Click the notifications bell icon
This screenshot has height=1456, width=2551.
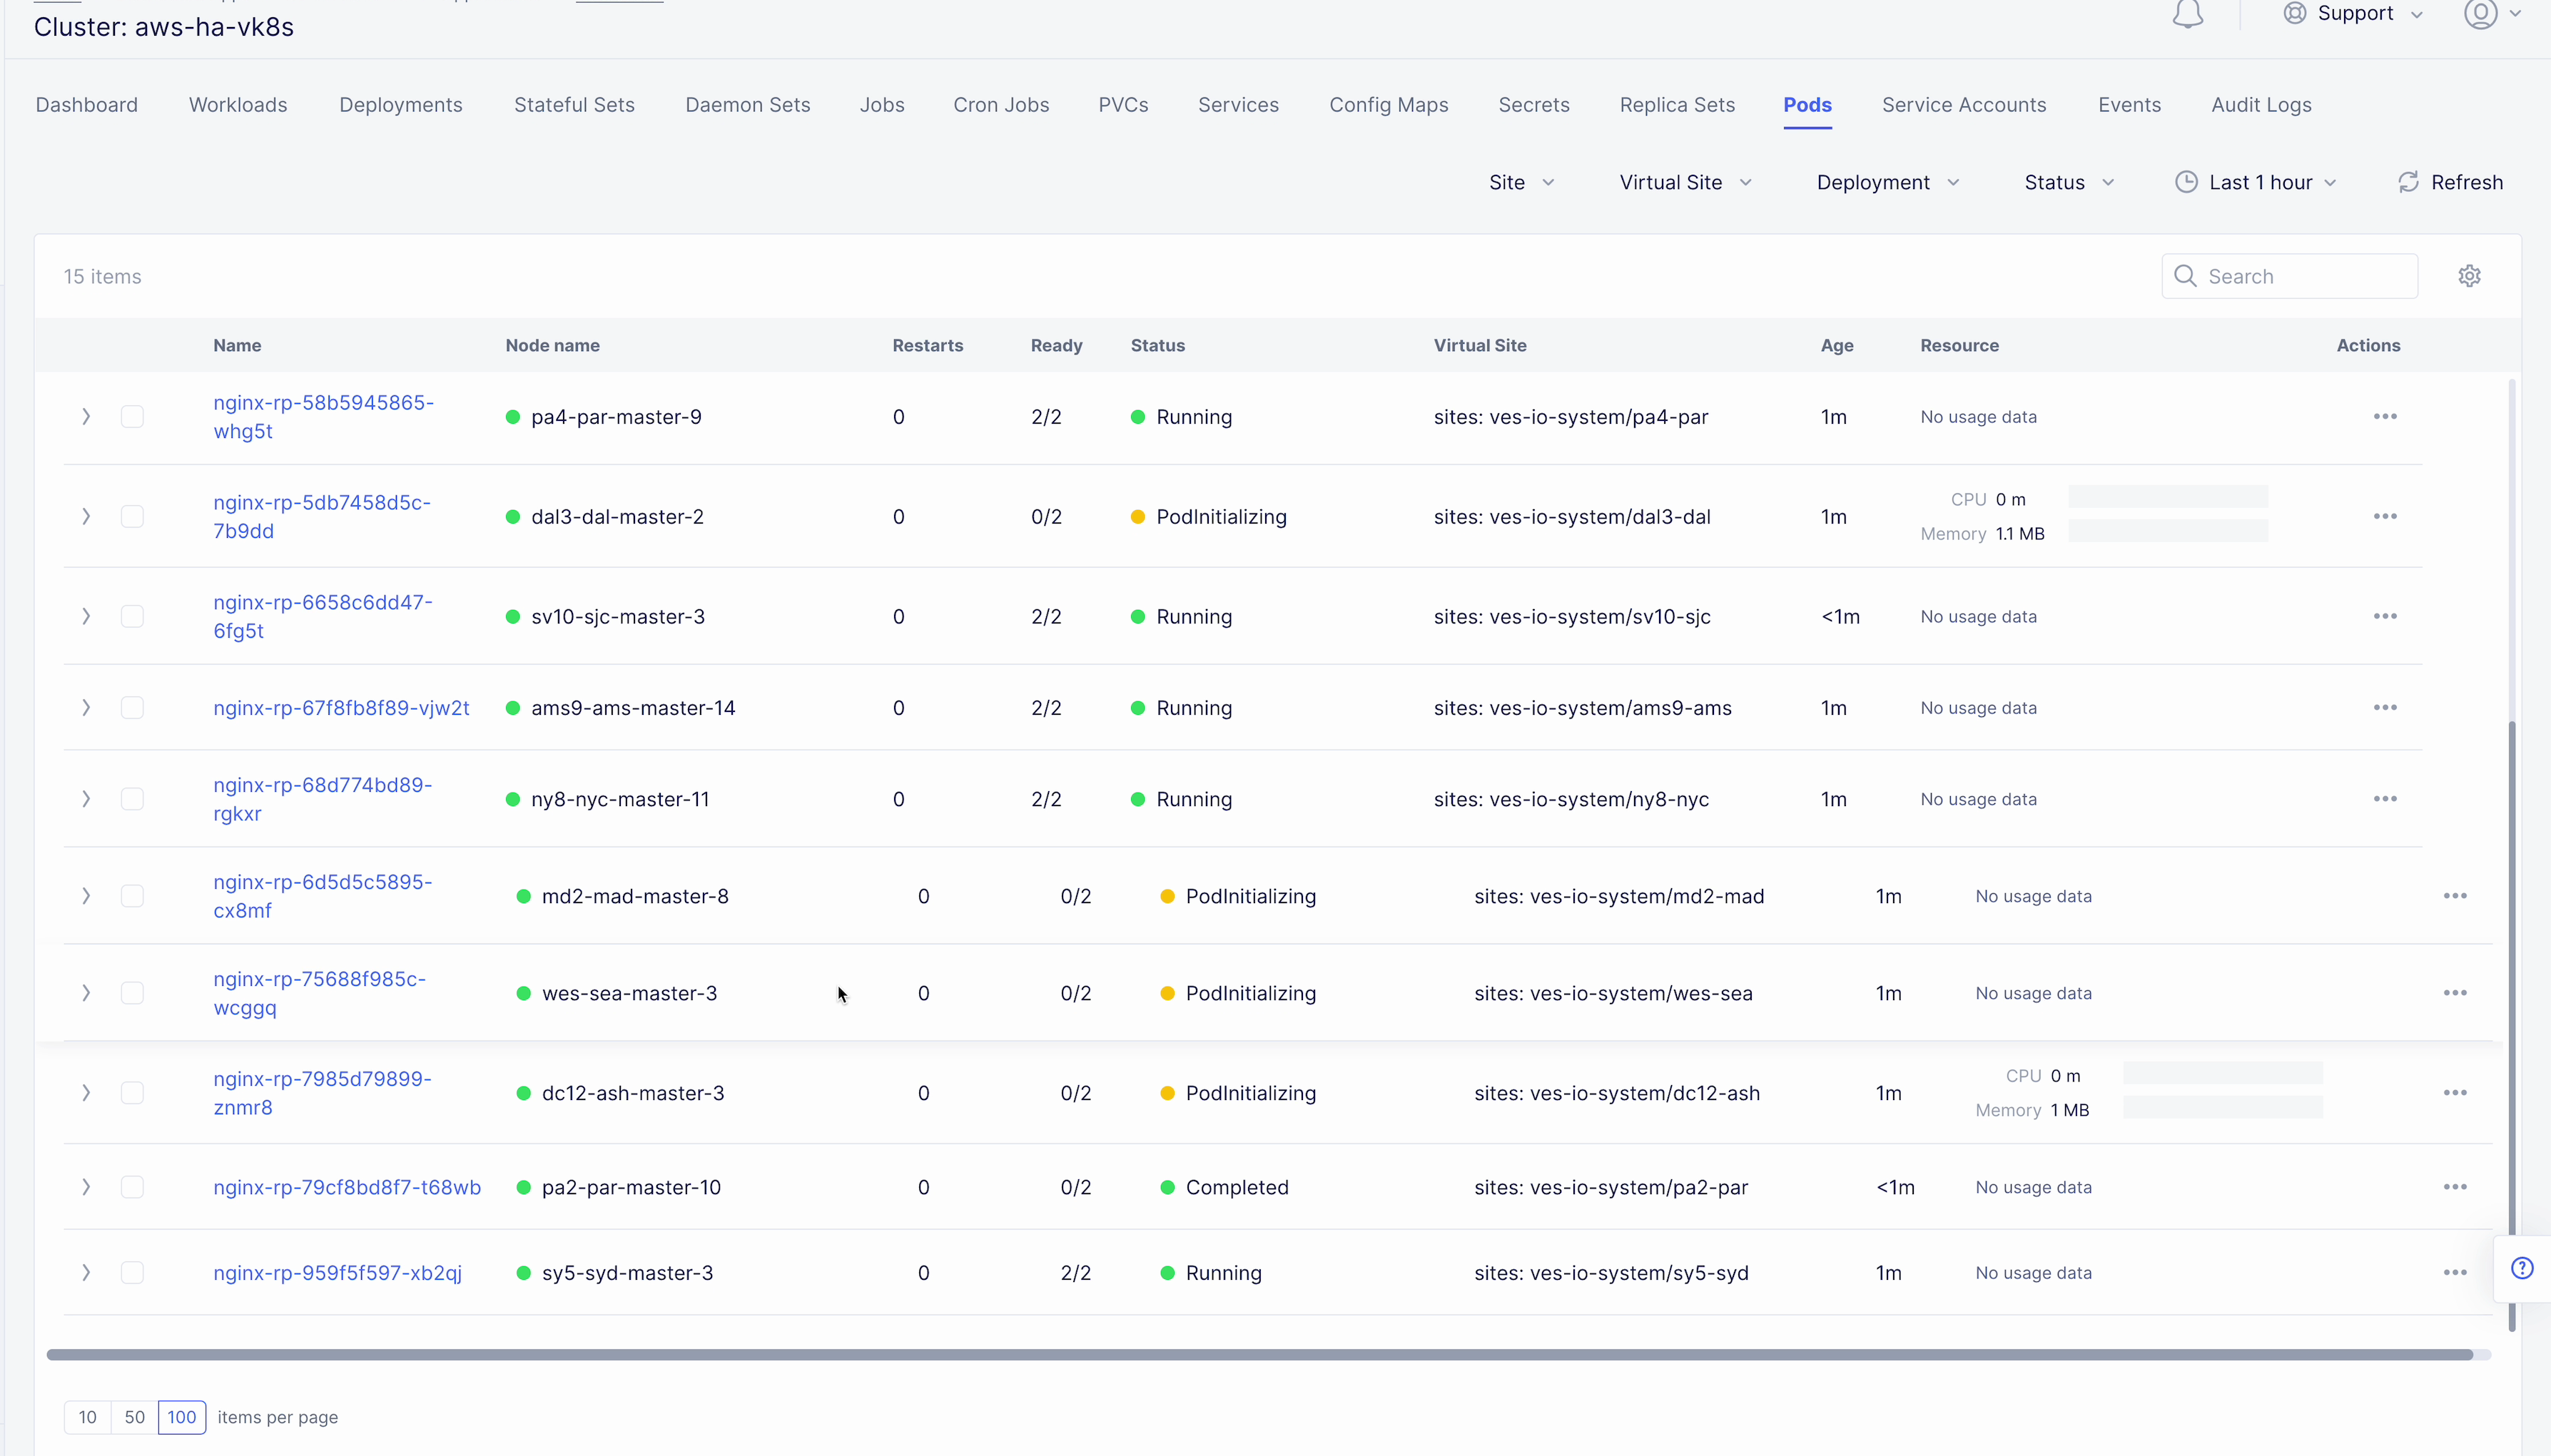click(2187, 14)
